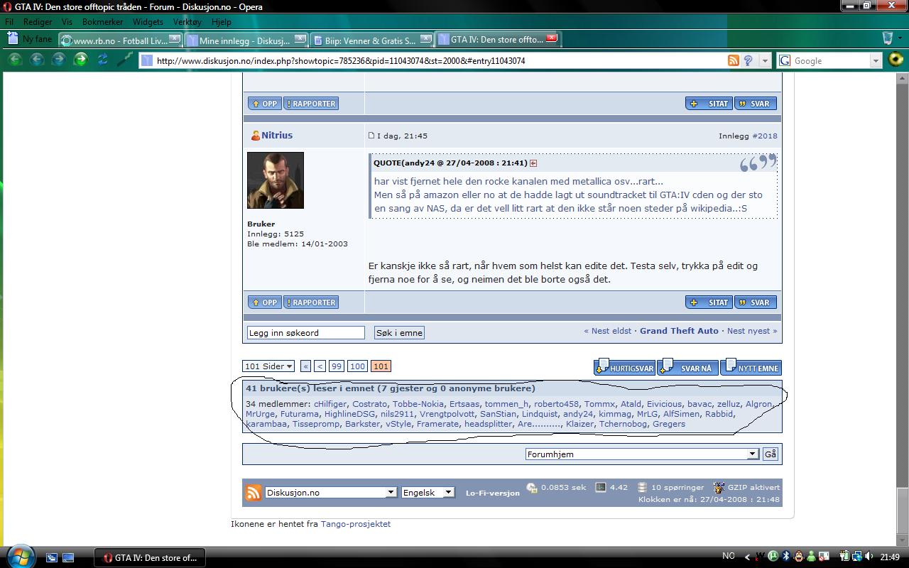Open Windows Start menu orb

(20, 556)
